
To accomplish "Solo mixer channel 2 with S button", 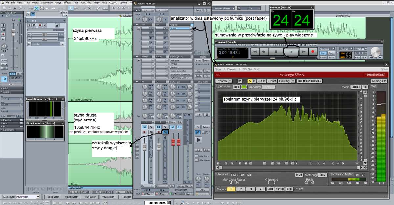I will click(165, 127).
